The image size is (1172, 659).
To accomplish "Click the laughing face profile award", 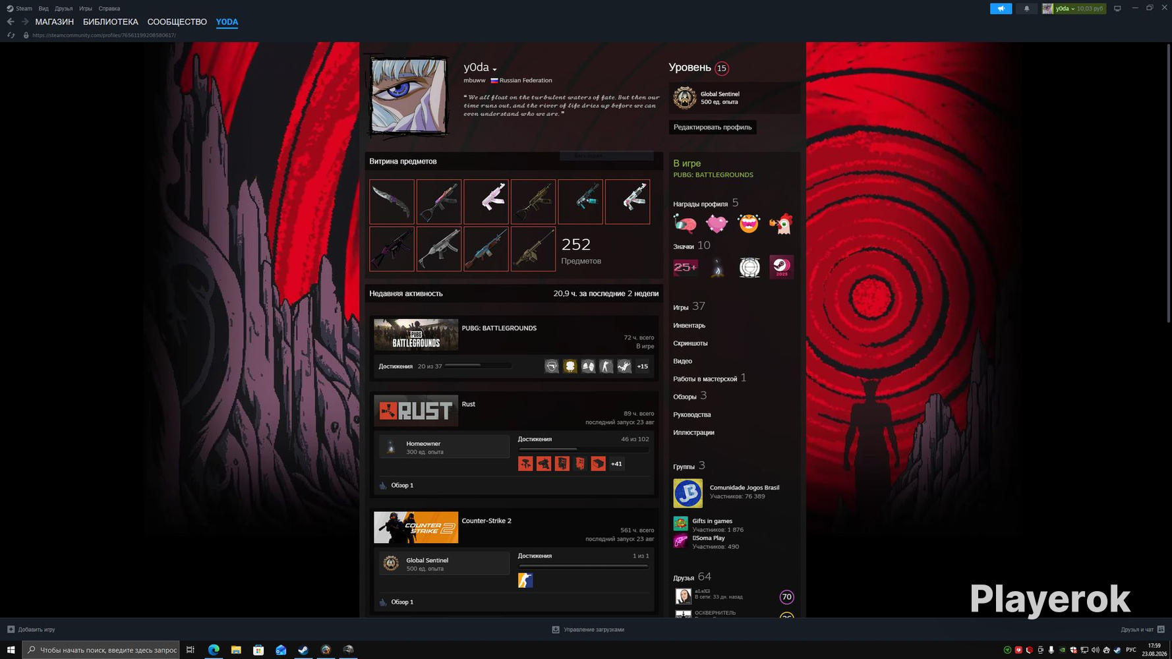I will tap(749, 224).
